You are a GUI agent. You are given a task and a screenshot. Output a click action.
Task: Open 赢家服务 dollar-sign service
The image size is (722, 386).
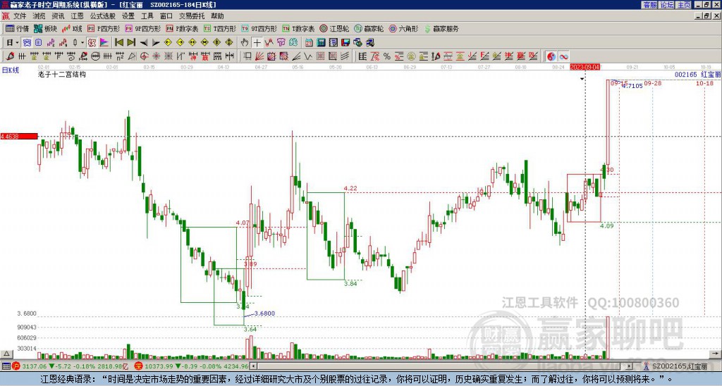point(441,28)
